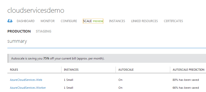The width and height of the screenshot is (206, 92).
Task: Click the AUTOSCALE column header
Action: click(x=126, y=70)
